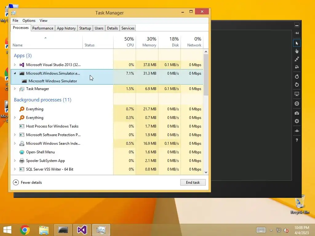Take screenshot with Simulator camera icon

297,113
